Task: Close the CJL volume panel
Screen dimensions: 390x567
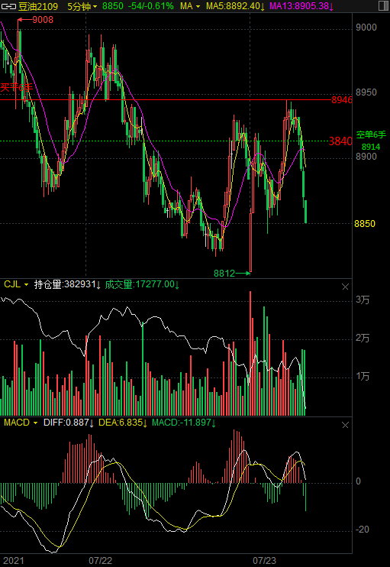Action: (x=345, y=287)
